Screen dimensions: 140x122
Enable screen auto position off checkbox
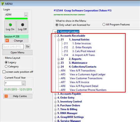point(4,72)
